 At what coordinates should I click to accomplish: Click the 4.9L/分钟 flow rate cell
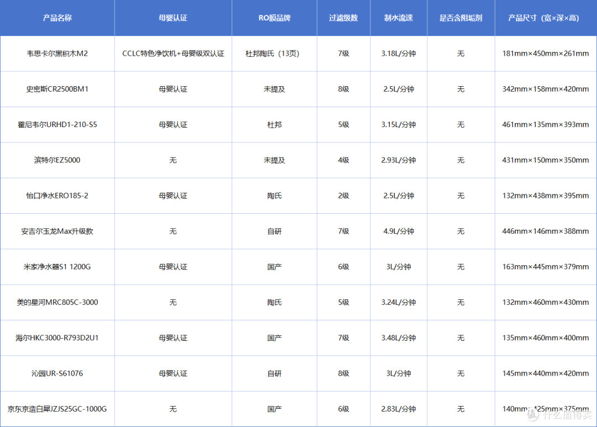399,231
